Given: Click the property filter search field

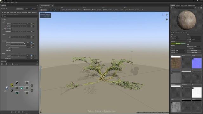Looking at the screenshot, I should pyautogui.click(x=19, y=16).
